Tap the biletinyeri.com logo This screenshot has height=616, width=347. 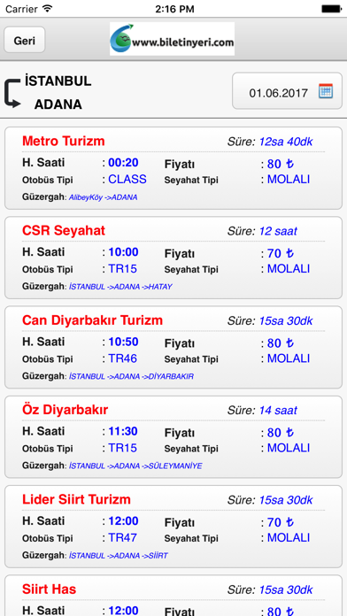coord(172,39)
